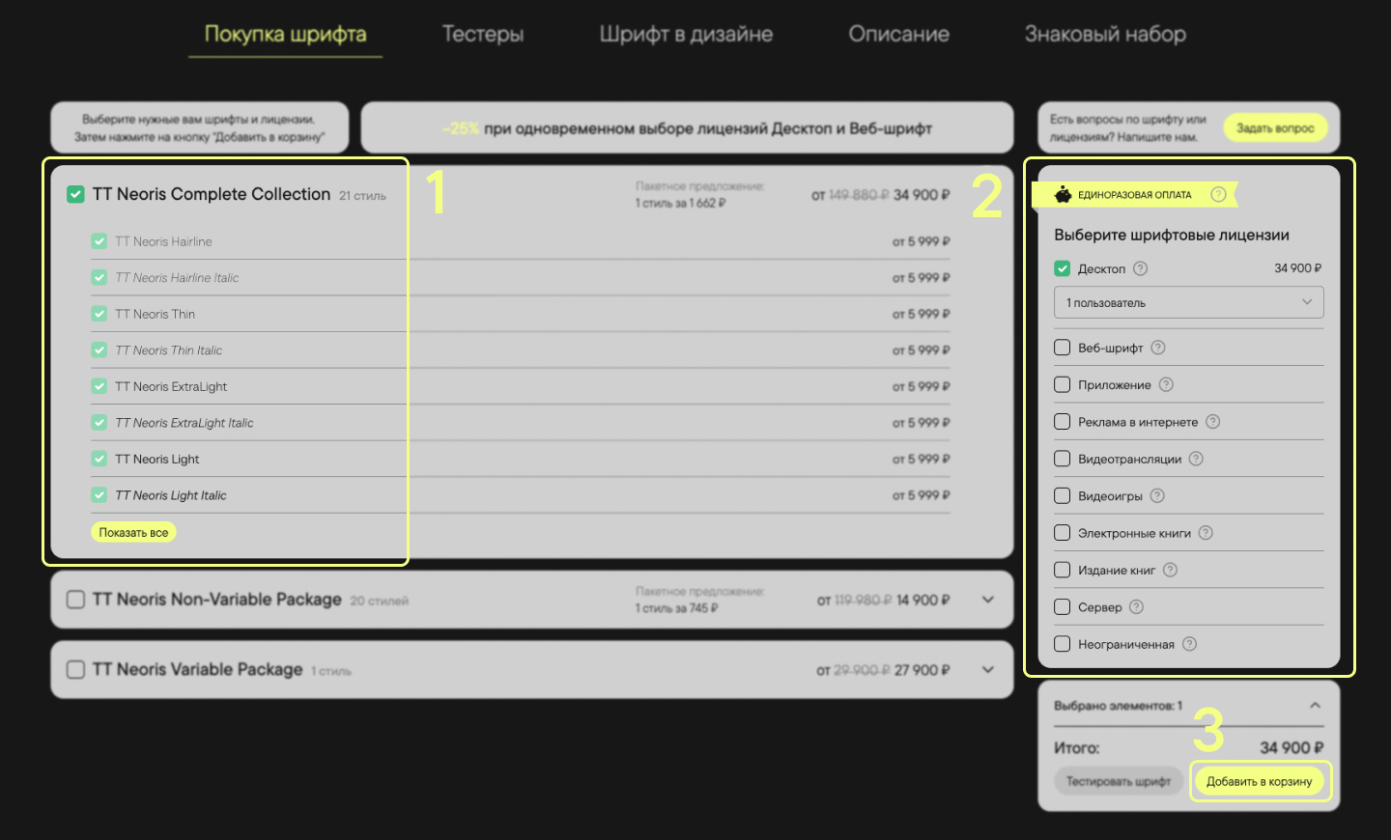Collapse the Выбрано элементов summary chevron
Image resolution: width=1391 pixels, height=840 pixels.
pos(1315,706)
